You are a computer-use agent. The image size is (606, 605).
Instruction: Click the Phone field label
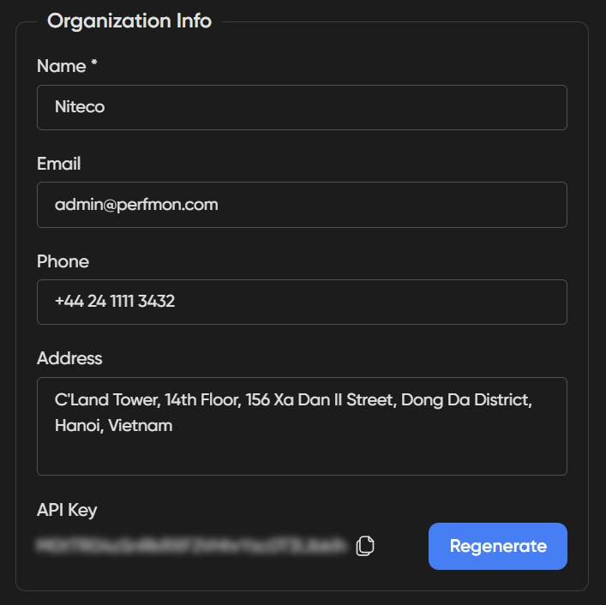point(63,261)
